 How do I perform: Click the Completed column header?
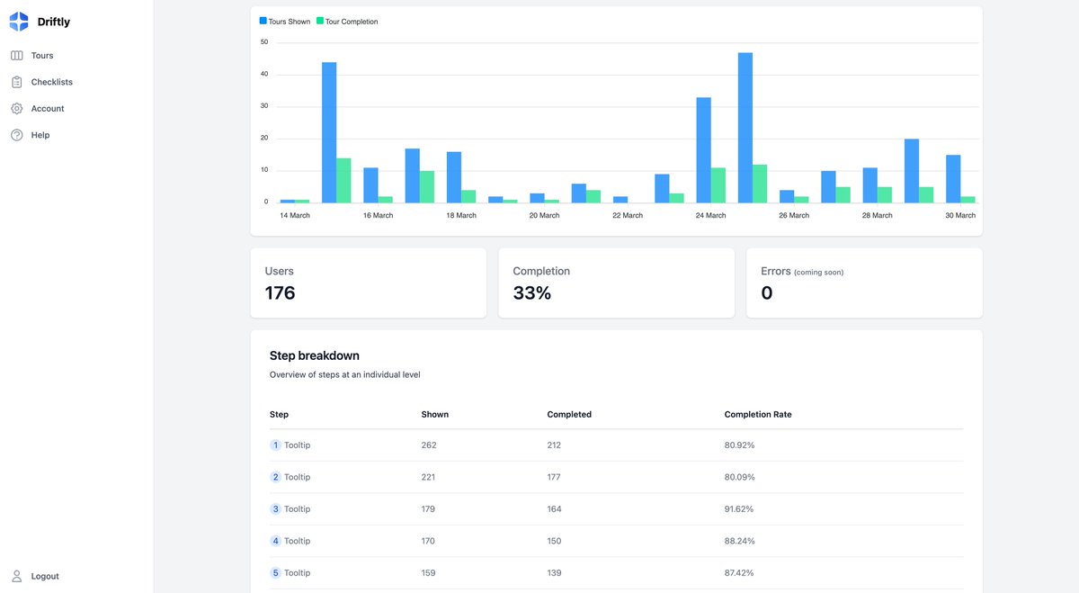[x=569, y=415]
